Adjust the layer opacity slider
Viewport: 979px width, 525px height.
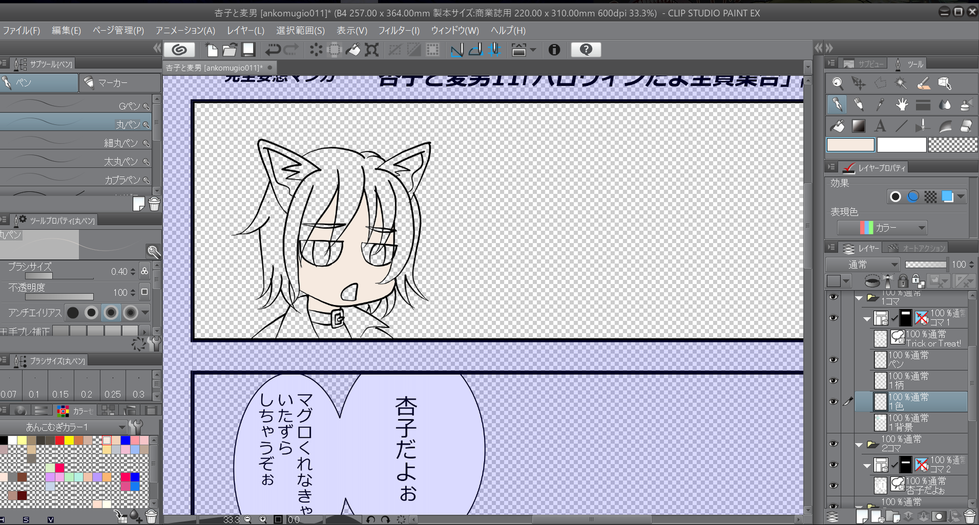pos(926,265)
